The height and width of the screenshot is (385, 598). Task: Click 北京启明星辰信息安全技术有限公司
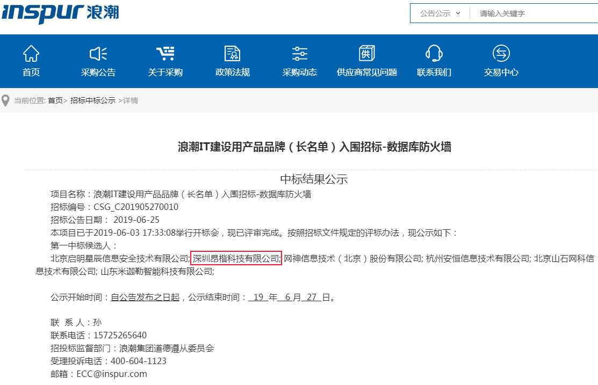point(119,259)
